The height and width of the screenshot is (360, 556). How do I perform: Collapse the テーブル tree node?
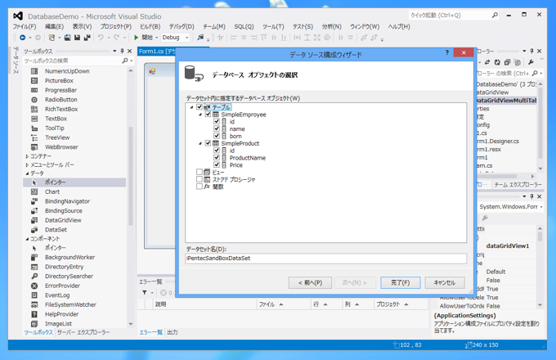(x=192, y=107)
